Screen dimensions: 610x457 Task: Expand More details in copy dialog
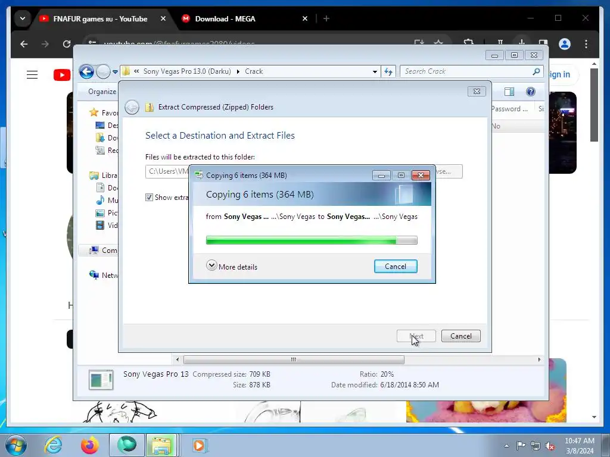pyautogui.click(x=232, y=267)
